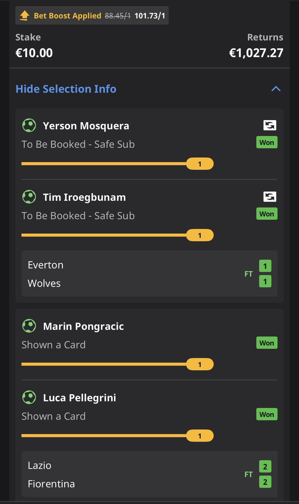This screenshot has height=504, width=299.
Task: Click football icon beside Luca Pellegrini
Action: point(29,397)
